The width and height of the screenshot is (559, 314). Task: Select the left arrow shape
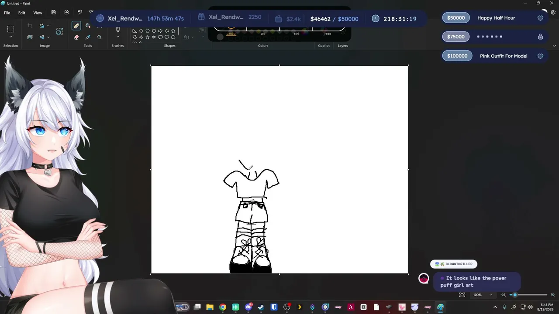[167, 31]
